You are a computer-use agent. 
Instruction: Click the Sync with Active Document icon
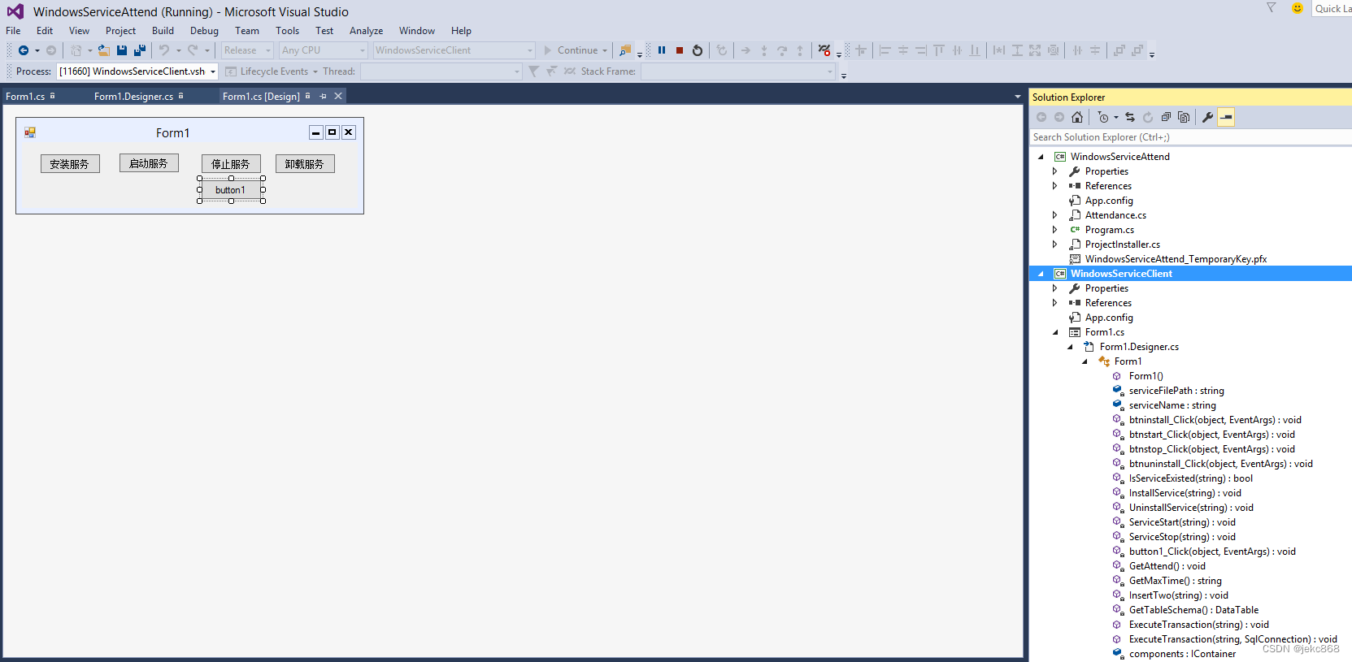(1130, 117)
